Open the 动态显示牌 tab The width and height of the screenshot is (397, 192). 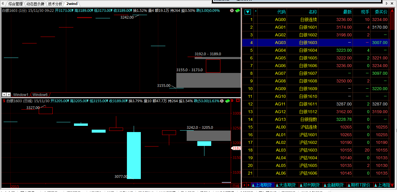[x=35, y=4]
